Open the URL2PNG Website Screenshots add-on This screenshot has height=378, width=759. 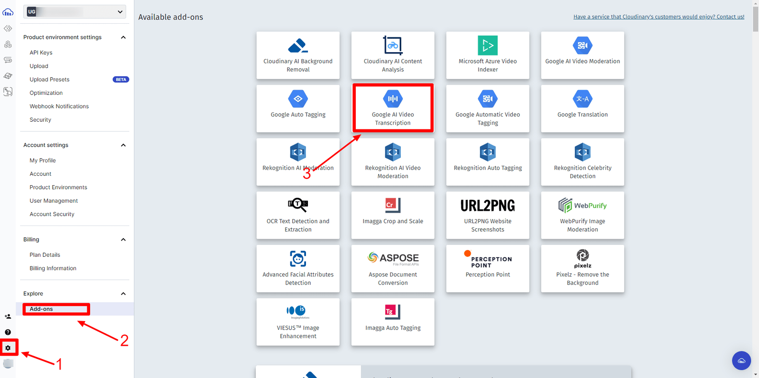pos(488,215)
